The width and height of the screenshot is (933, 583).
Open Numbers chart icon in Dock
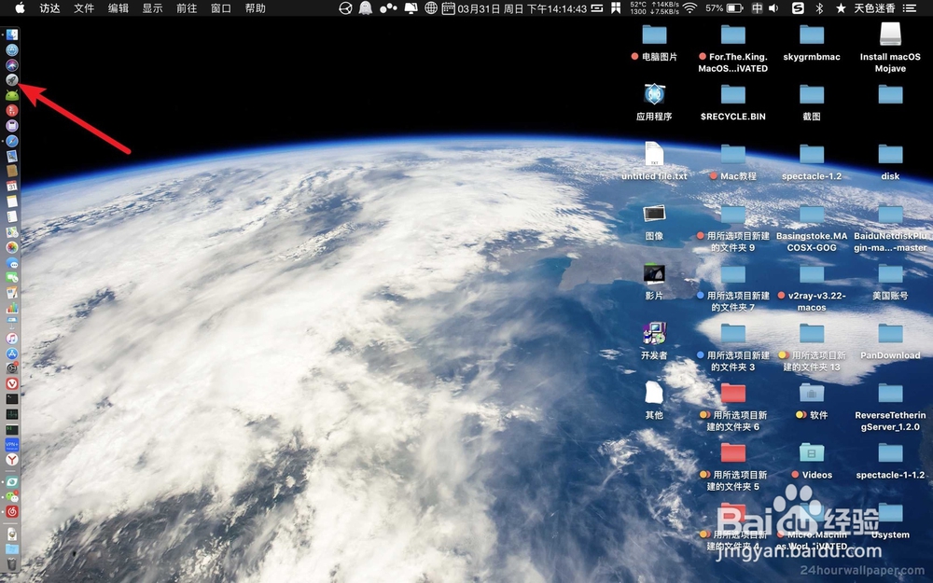click(12, 308)
